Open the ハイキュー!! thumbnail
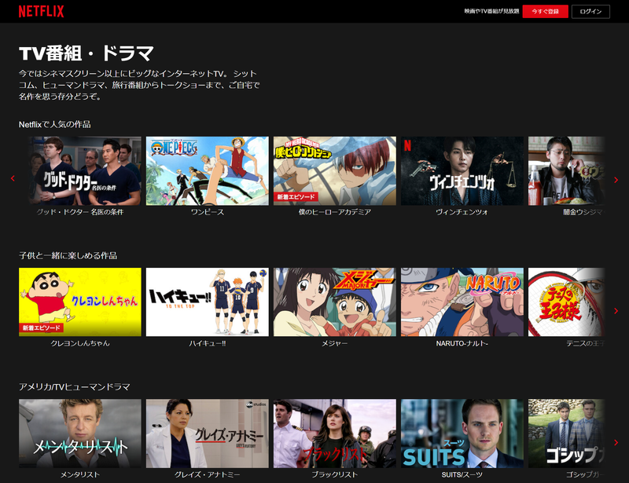This screenshot has width=629, height=483. pos(208,302)
